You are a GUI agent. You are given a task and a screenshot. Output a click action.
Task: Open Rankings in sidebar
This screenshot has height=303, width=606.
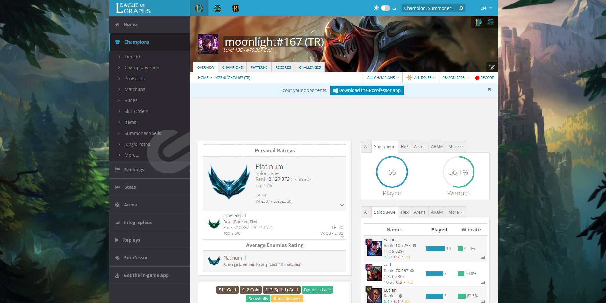(x=150, y=170)
